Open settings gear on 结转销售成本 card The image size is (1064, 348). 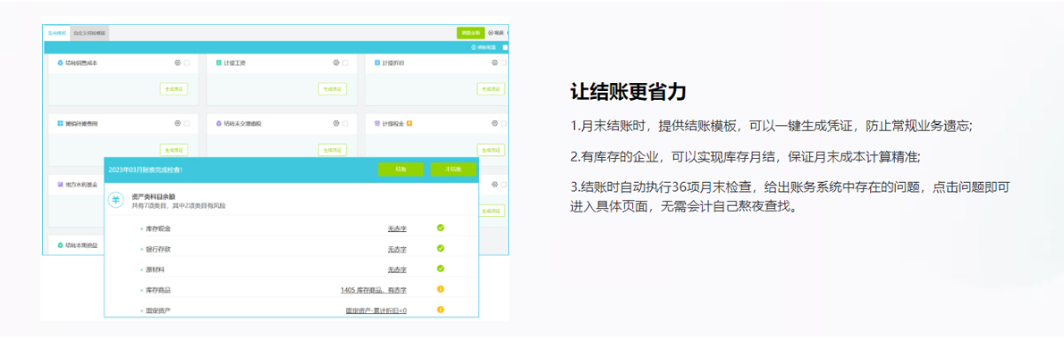coord(178,63)
